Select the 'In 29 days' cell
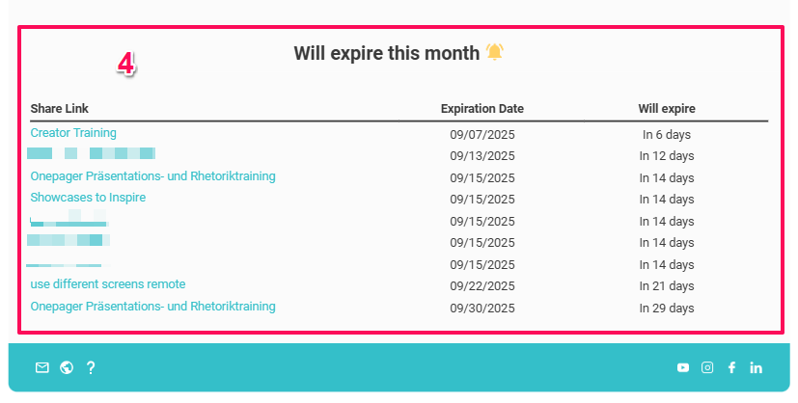 click(667, 309)
